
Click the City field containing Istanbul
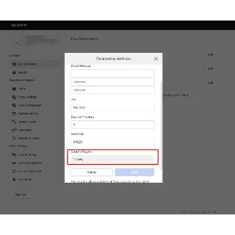pyautogui.click(x=112, y=107)
